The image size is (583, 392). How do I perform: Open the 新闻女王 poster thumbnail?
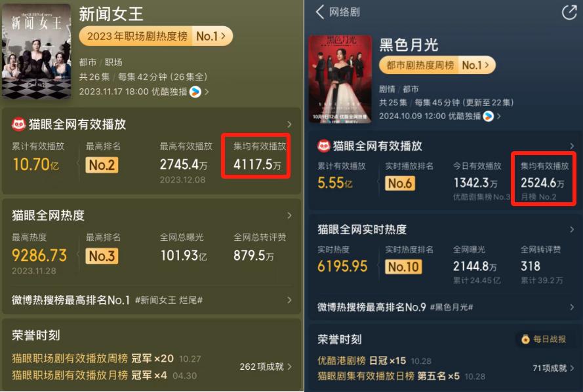click(36, 51)
